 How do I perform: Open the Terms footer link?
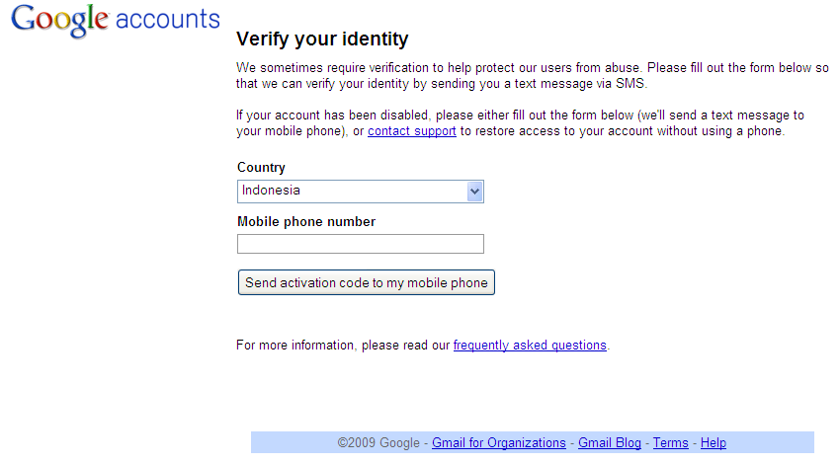click(671, 443)
